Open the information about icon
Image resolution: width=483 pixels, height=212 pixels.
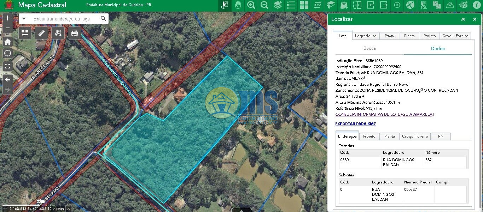pyautogui.click(x=476, y=5)
